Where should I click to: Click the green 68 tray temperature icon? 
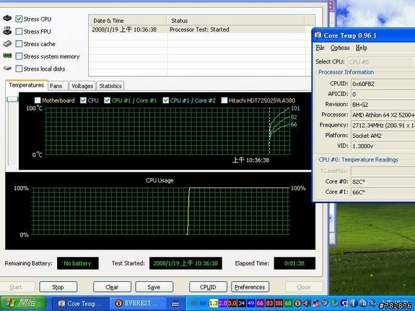coord(289,303)
